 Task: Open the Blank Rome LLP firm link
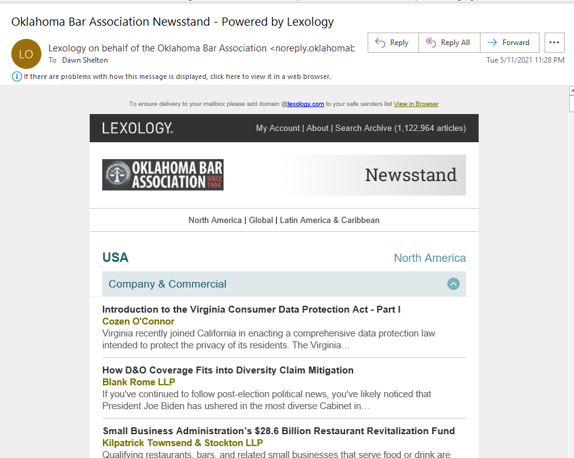coord(139,382)
